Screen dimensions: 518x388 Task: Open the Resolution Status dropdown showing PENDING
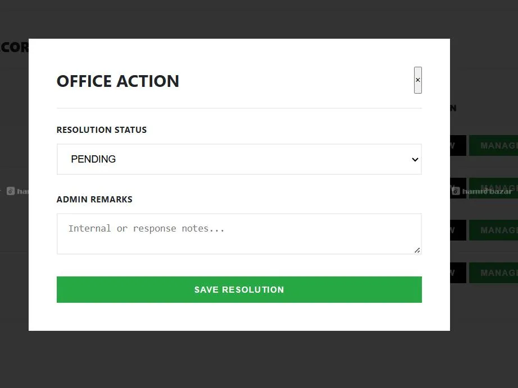click(x=239, y=159)
